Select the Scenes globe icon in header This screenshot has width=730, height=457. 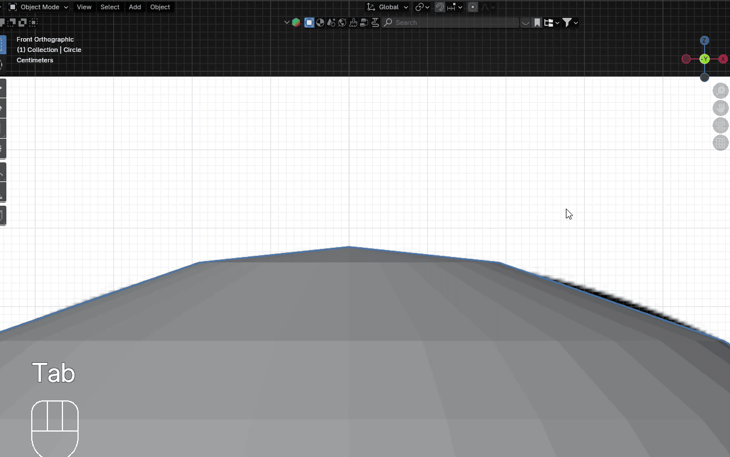[x=342, y=23]
